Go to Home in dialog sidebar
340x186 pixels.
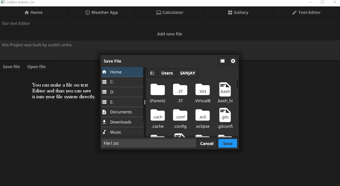(x=122, y=72)
